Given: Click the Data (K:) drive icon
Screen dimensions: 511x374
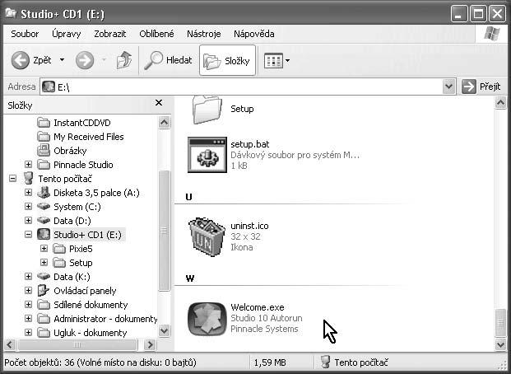Looking at the screenshot, I should 44,277.
